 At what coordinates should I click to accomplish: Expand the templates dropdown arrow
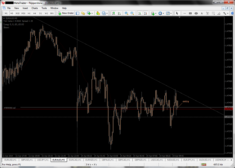click(171, 13)
